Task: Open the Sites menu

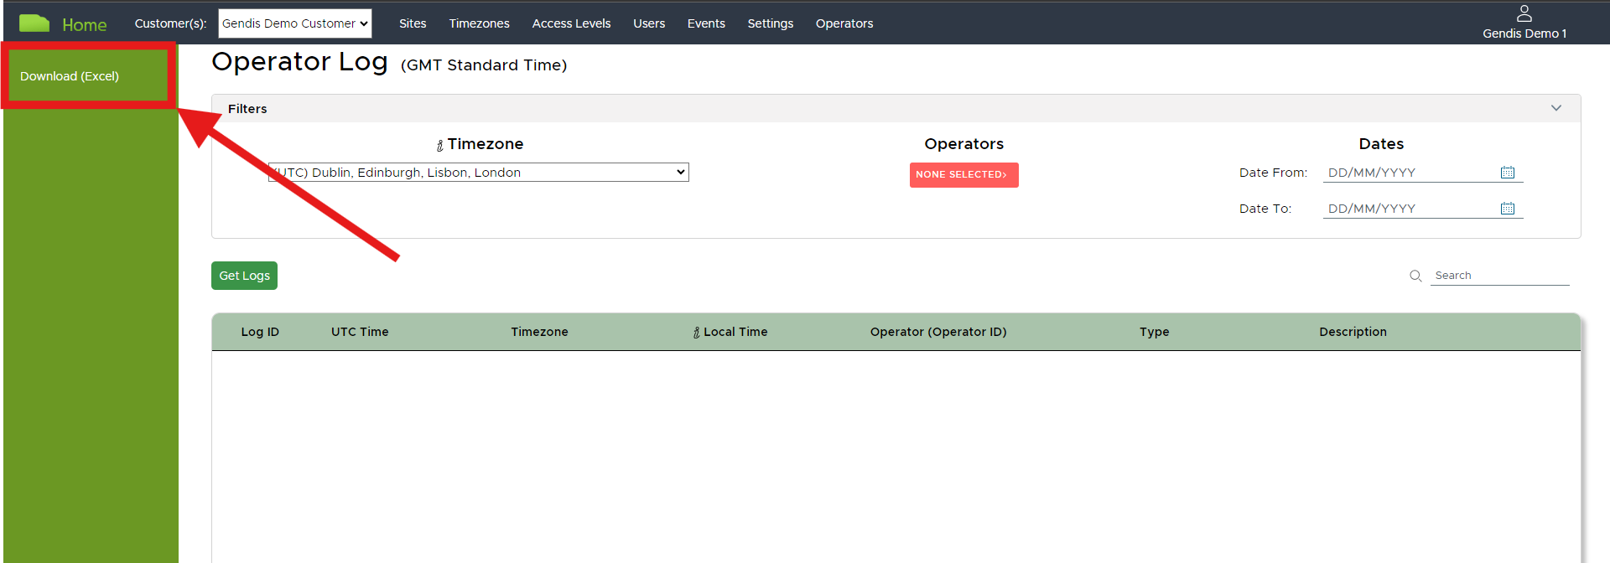Action: [x=413, y=23]
